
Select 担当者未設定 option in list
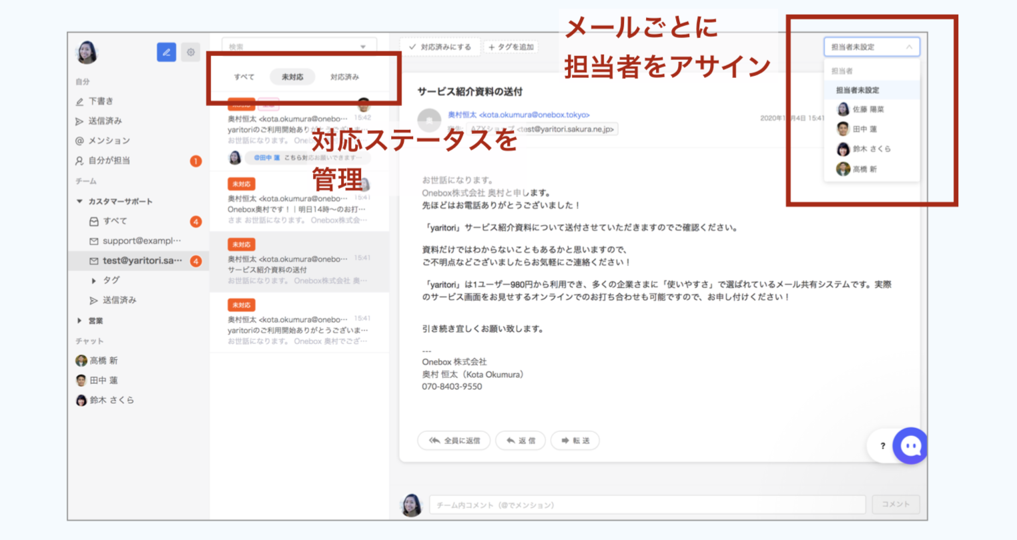pos(872,90)
